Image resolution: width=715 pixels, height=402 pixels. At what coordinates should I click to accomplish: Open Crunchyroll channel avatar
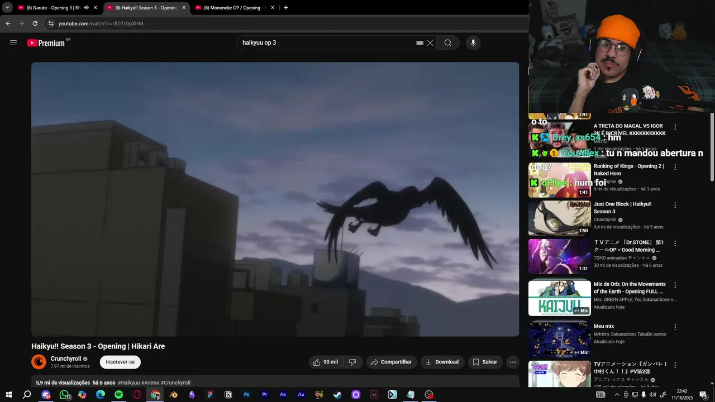[39, 362]
